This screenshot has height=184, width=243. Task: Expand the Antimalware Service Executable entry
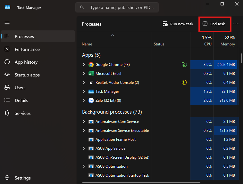tap(84, 131)
